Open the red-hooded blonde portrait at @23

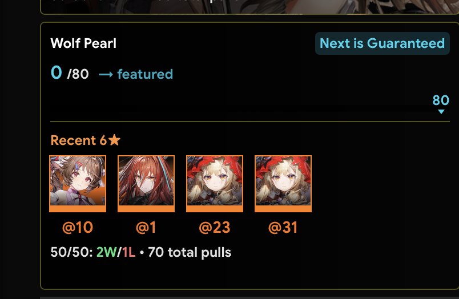click(215, 183)
